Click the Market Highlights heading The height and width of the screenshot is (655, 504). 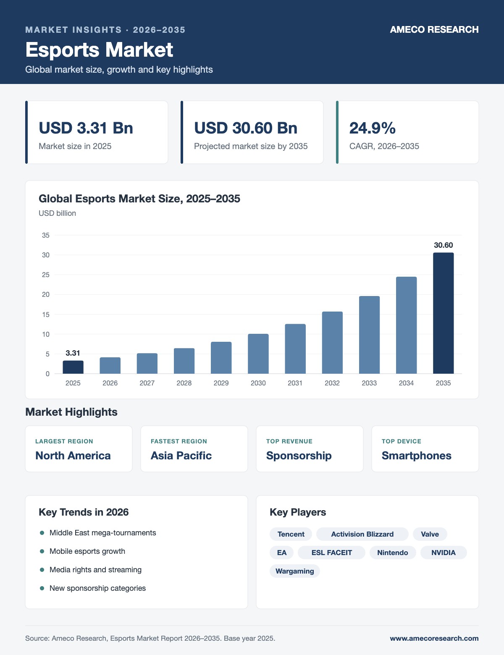[71, 412]
